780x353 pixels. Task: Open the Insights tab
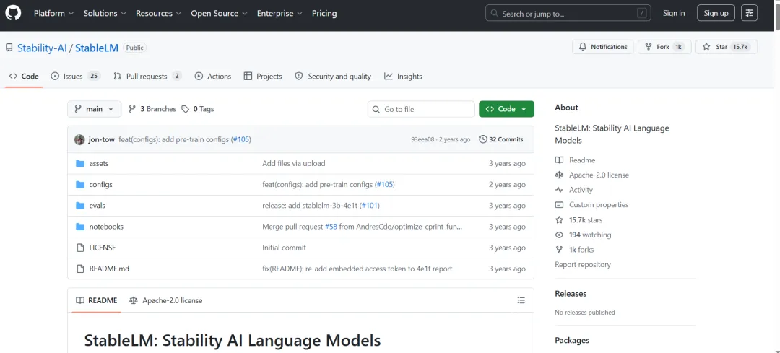coord(404,76)
